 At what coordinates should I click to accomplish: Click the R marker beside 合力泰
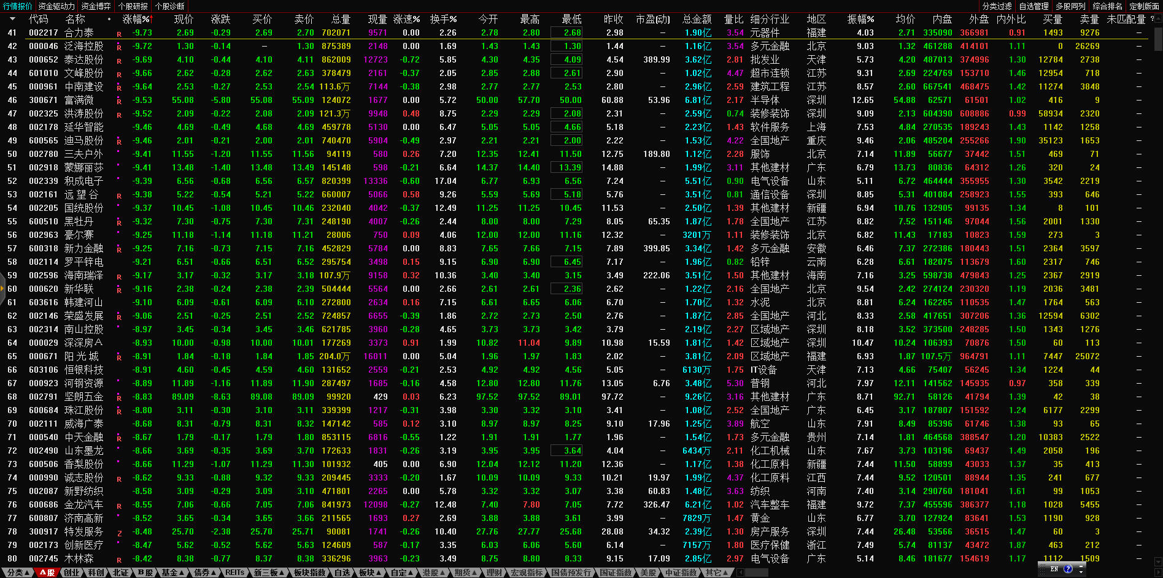click(119, 34)
